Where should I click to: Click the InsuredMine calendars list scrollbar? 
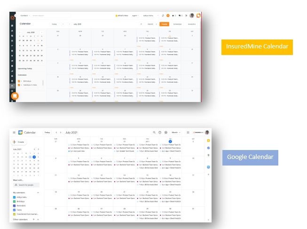coord(43,83)
